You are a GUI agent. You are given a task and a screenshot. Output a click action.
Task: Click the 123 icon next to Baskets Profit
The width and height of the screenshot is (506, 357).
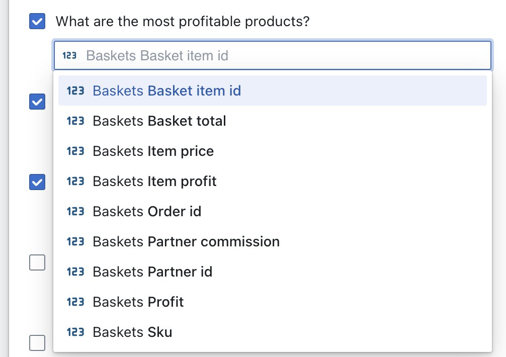[74, 302]
